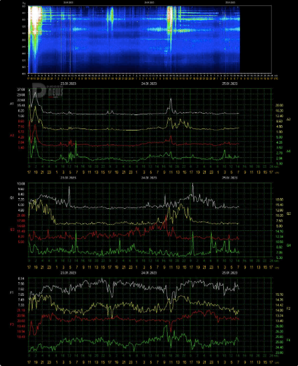Click the red A3 series label
This screenshot has width=298, height=366.
pos(12,135)
